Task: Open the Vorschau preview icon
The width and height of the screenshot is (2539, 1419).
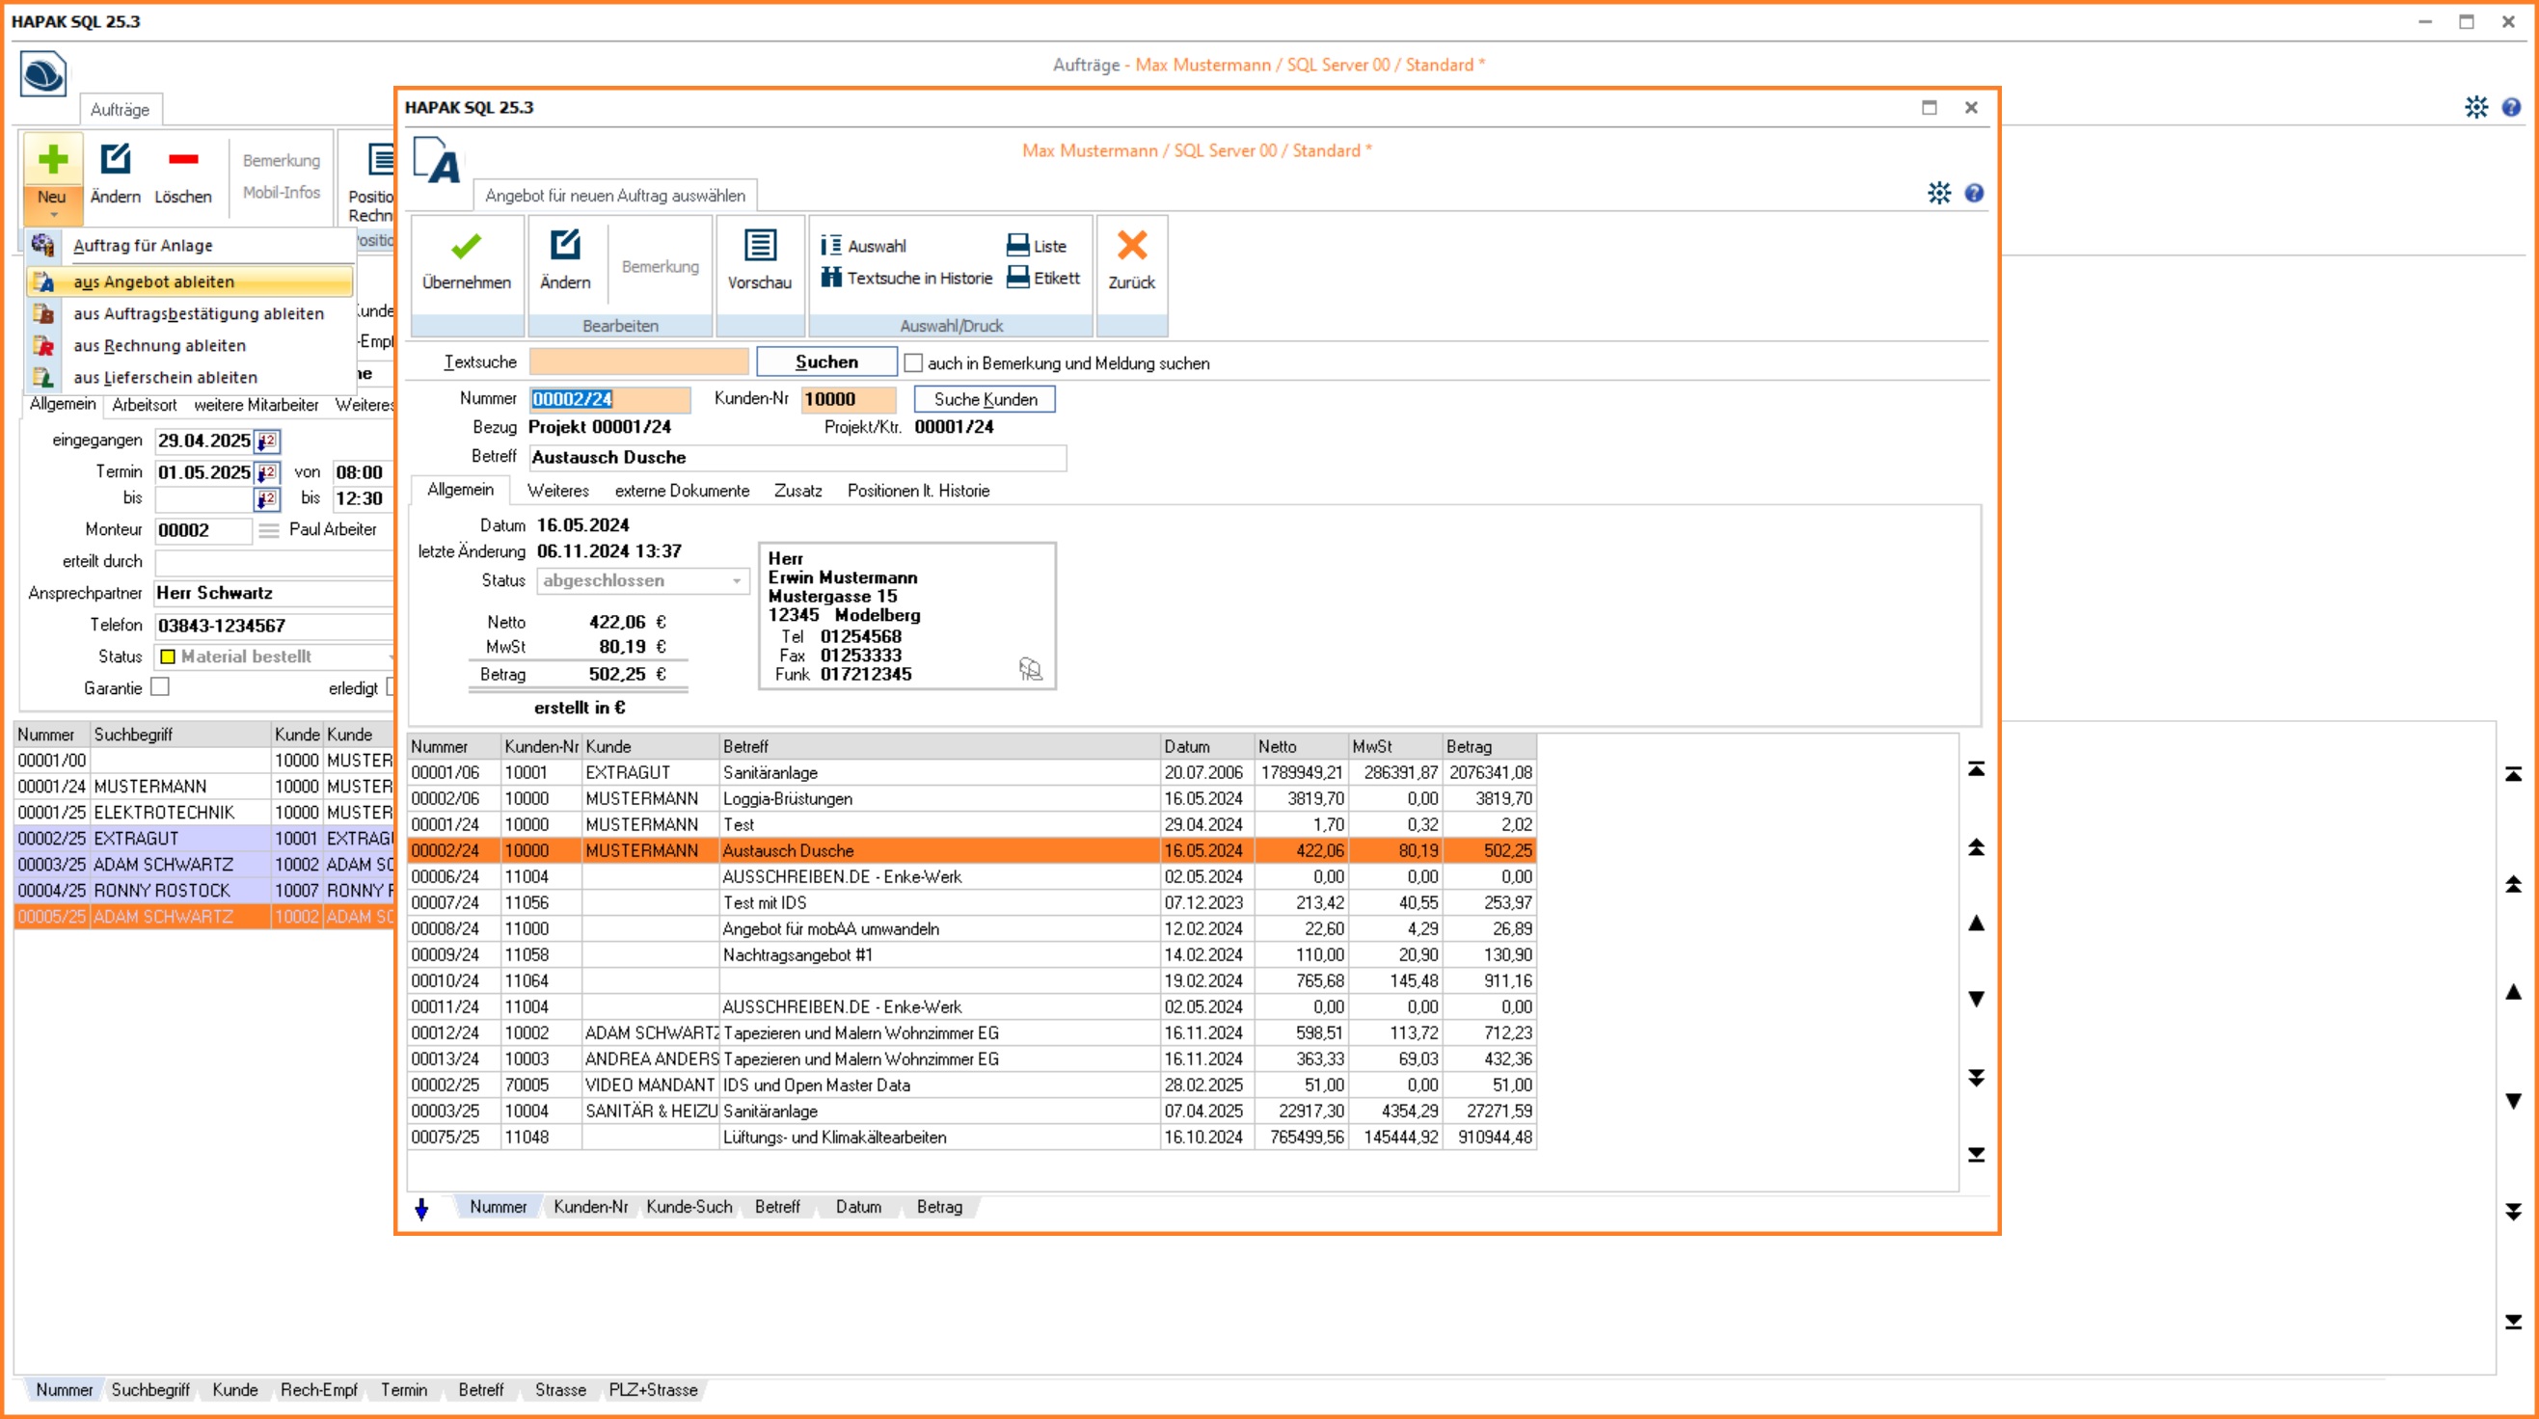Action: pyautogui.click(x=759, y=247)
